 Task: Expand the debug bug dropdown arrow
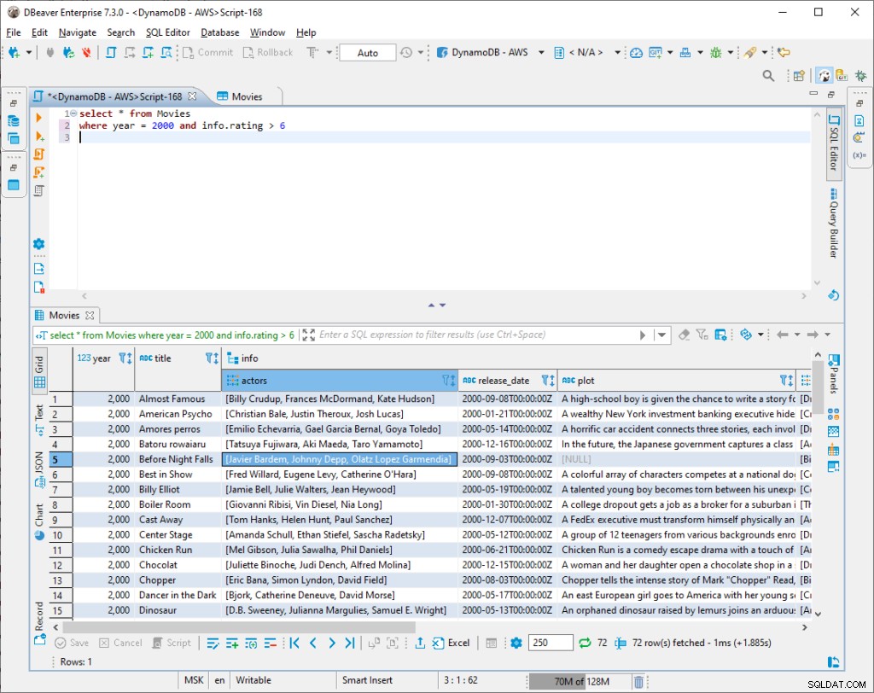[x=731, y=52]
